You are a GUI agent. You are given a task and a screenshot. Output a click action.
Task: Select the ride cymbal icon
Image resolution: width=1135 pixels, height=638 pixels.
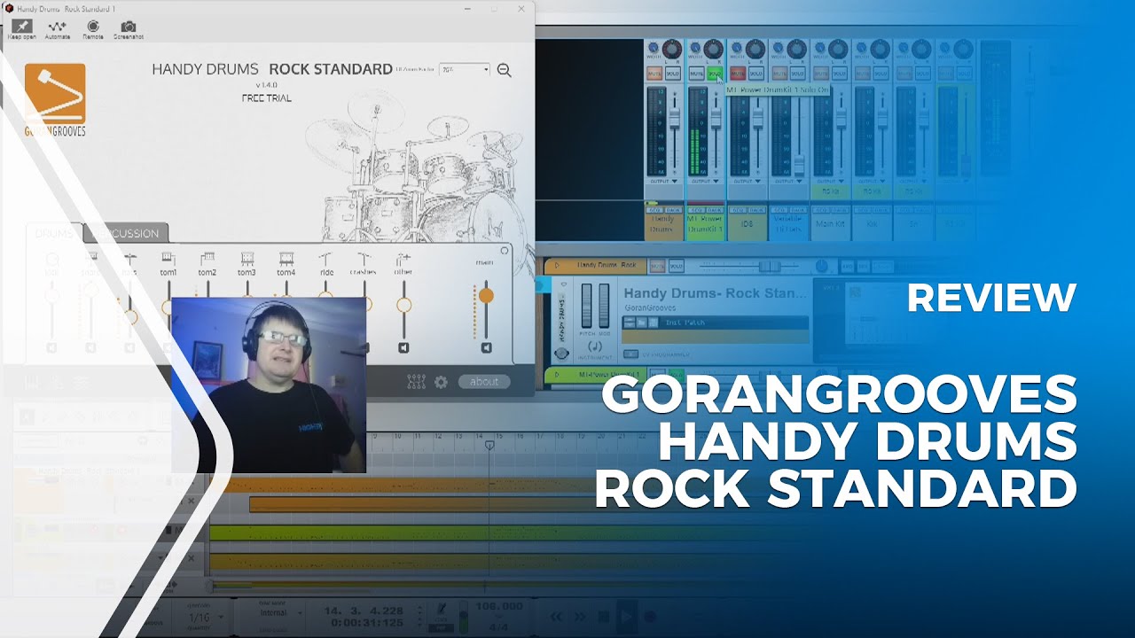pyautogui.click(x=325, y=258)
